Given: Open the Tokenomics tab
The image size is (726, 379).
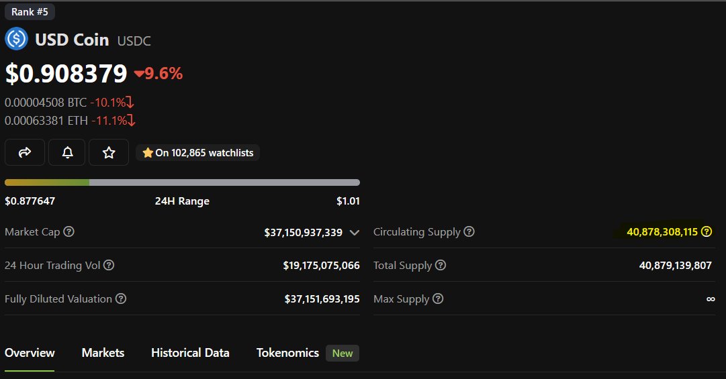Looking at the screenshot, I should 287,353.
